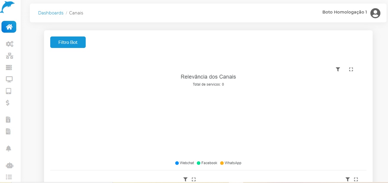The width and height of the screenshot is (388, 183).
Task: Click the robot bot sidebar icon
Action: point(9,165)
